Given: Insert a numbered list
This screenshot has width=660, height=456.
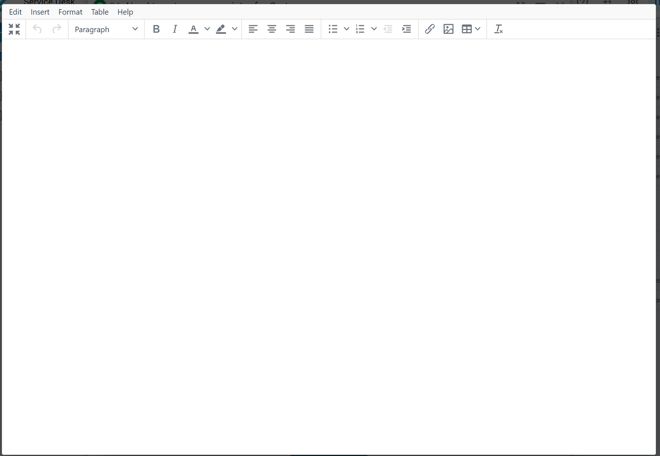Looking at the screenshot, I should click(360, 29).
